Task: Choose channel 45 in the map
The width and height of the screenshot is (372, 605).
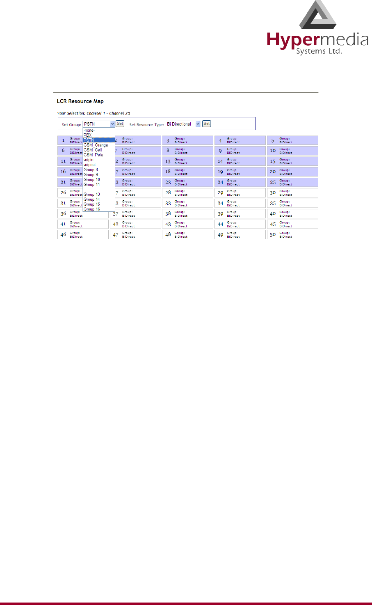Action: click(292, 224)
